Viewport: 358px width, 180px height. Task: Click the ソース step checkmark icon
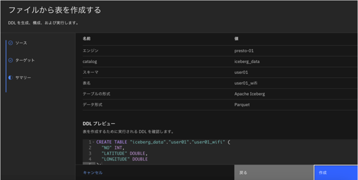pyautogui.click(x=10, y=43)
